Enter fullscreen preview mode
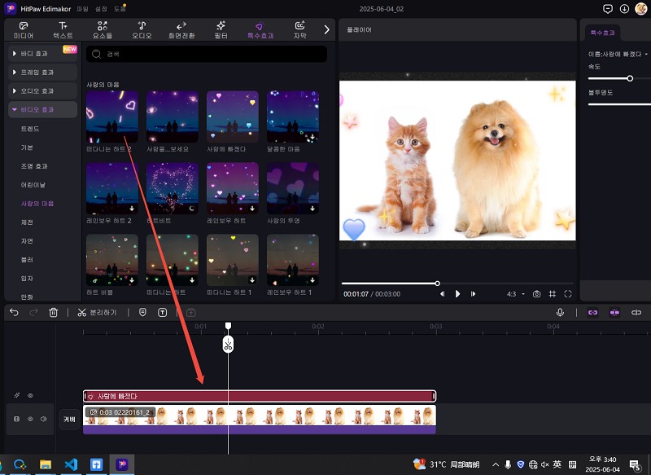This screenshot has height=475, width=651. pos(568,293)
